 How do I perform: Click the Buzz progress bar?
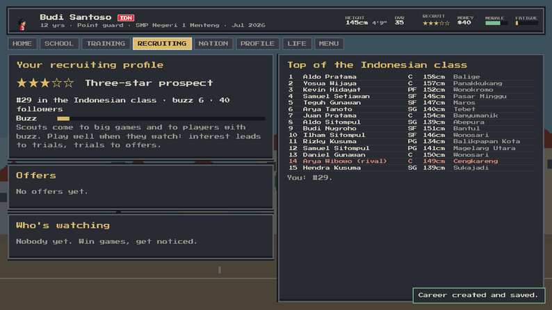(161, 119)
